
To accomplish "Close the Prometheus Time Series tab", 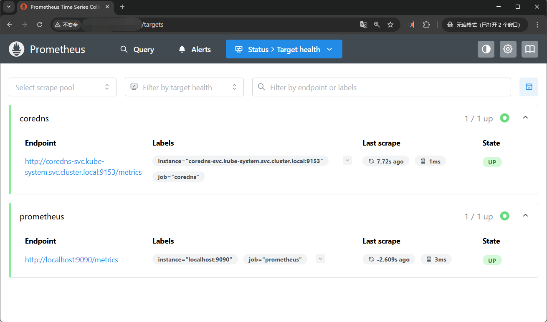I will click(107, 7).
